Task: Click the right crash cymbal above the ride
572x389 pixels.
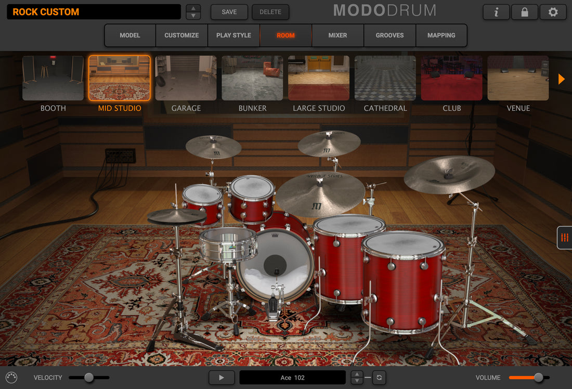Action: (329, 144)
